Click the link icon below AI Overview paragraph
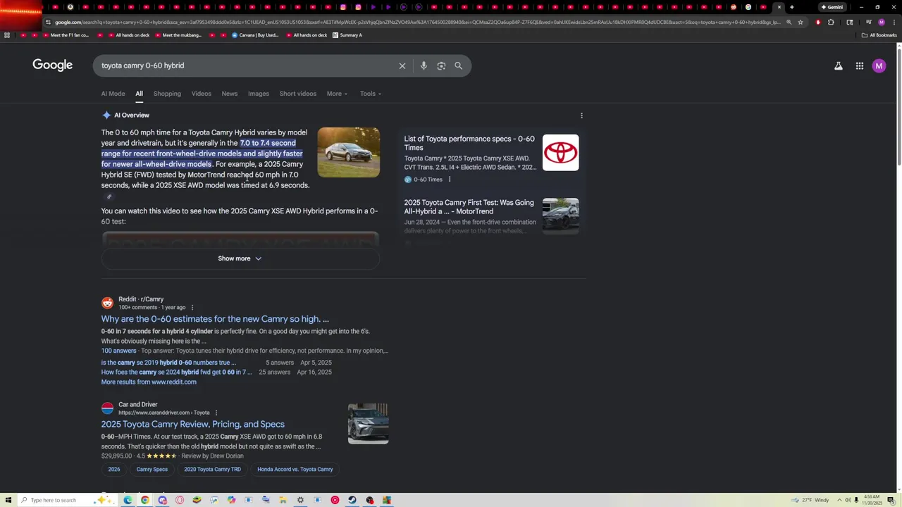 click(109, 197)
